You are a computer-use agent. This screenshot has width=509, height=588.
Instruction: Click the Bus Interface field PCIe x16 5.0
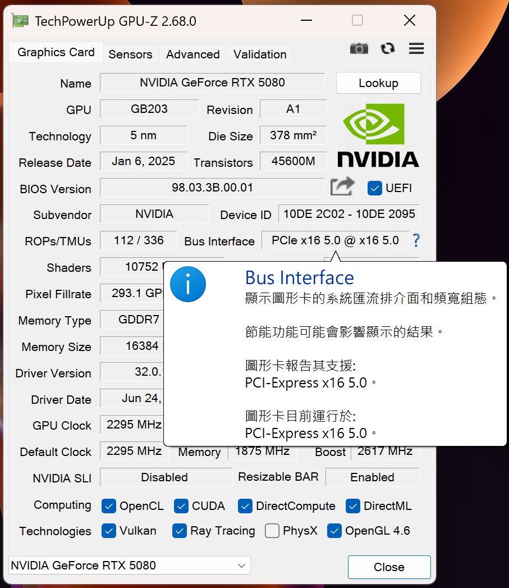tap(335, 240)
